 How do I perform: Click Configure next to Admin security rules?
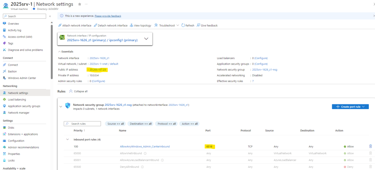[98, 81]
